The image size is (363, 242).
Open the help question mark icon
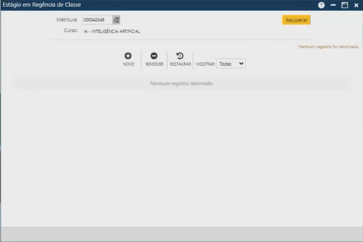pos(321,5)
